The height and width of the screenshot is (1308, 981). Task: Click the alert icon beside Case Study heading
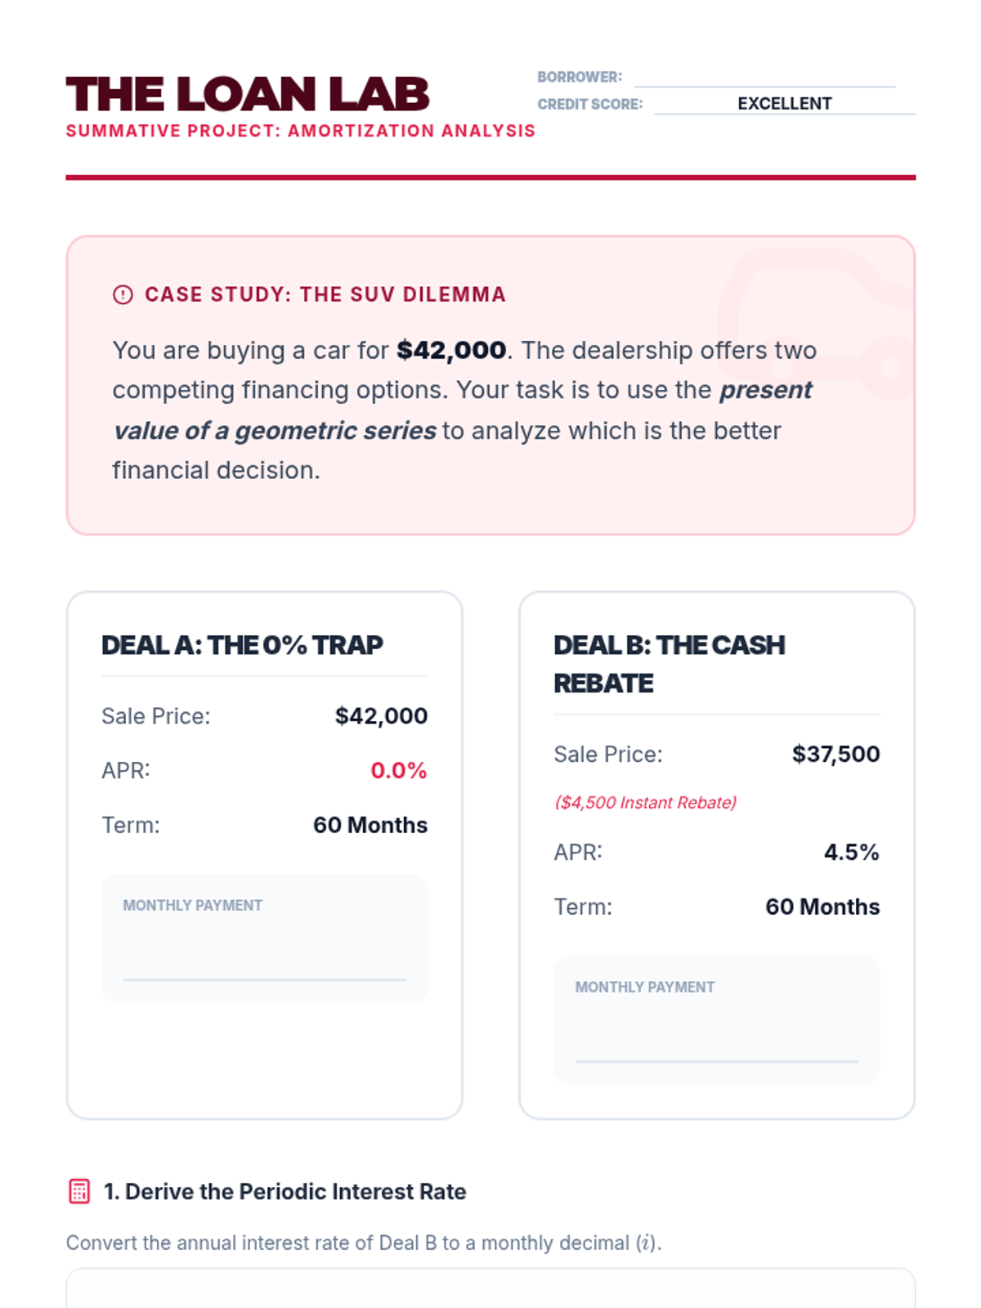123,295
